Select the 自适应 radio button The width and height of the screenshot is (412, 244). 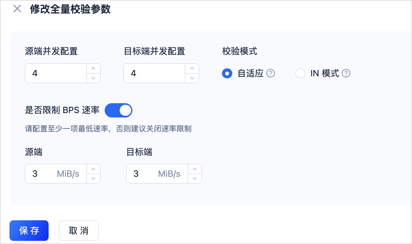pos(227,73)
